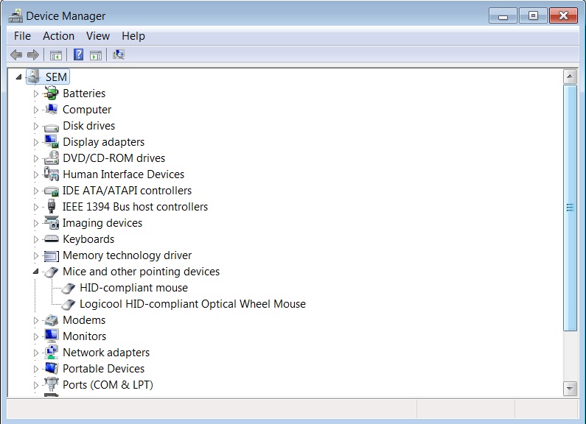Select the SEM root label
This screenshot has width=586, height=424.
pyautogui.click(x=56, y=77)
